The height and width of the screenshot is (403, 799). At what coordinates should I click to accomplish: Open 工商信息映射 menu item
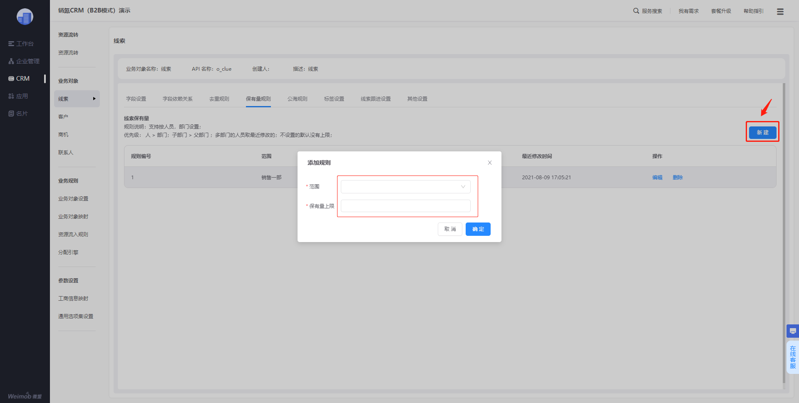click(73, 299)
